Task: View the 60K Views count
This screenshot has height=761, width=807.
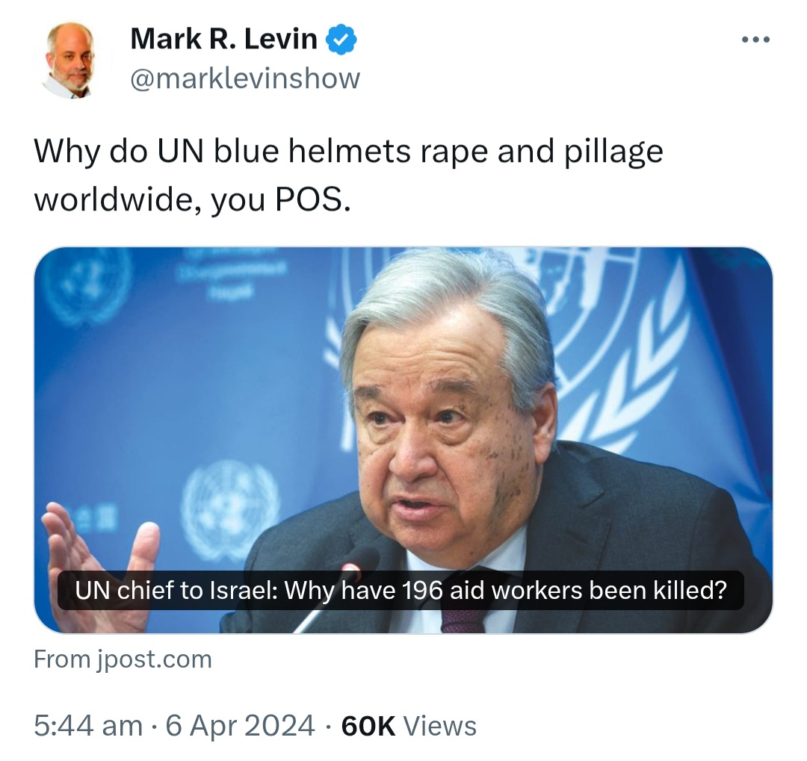Action: tap(409, 725)
